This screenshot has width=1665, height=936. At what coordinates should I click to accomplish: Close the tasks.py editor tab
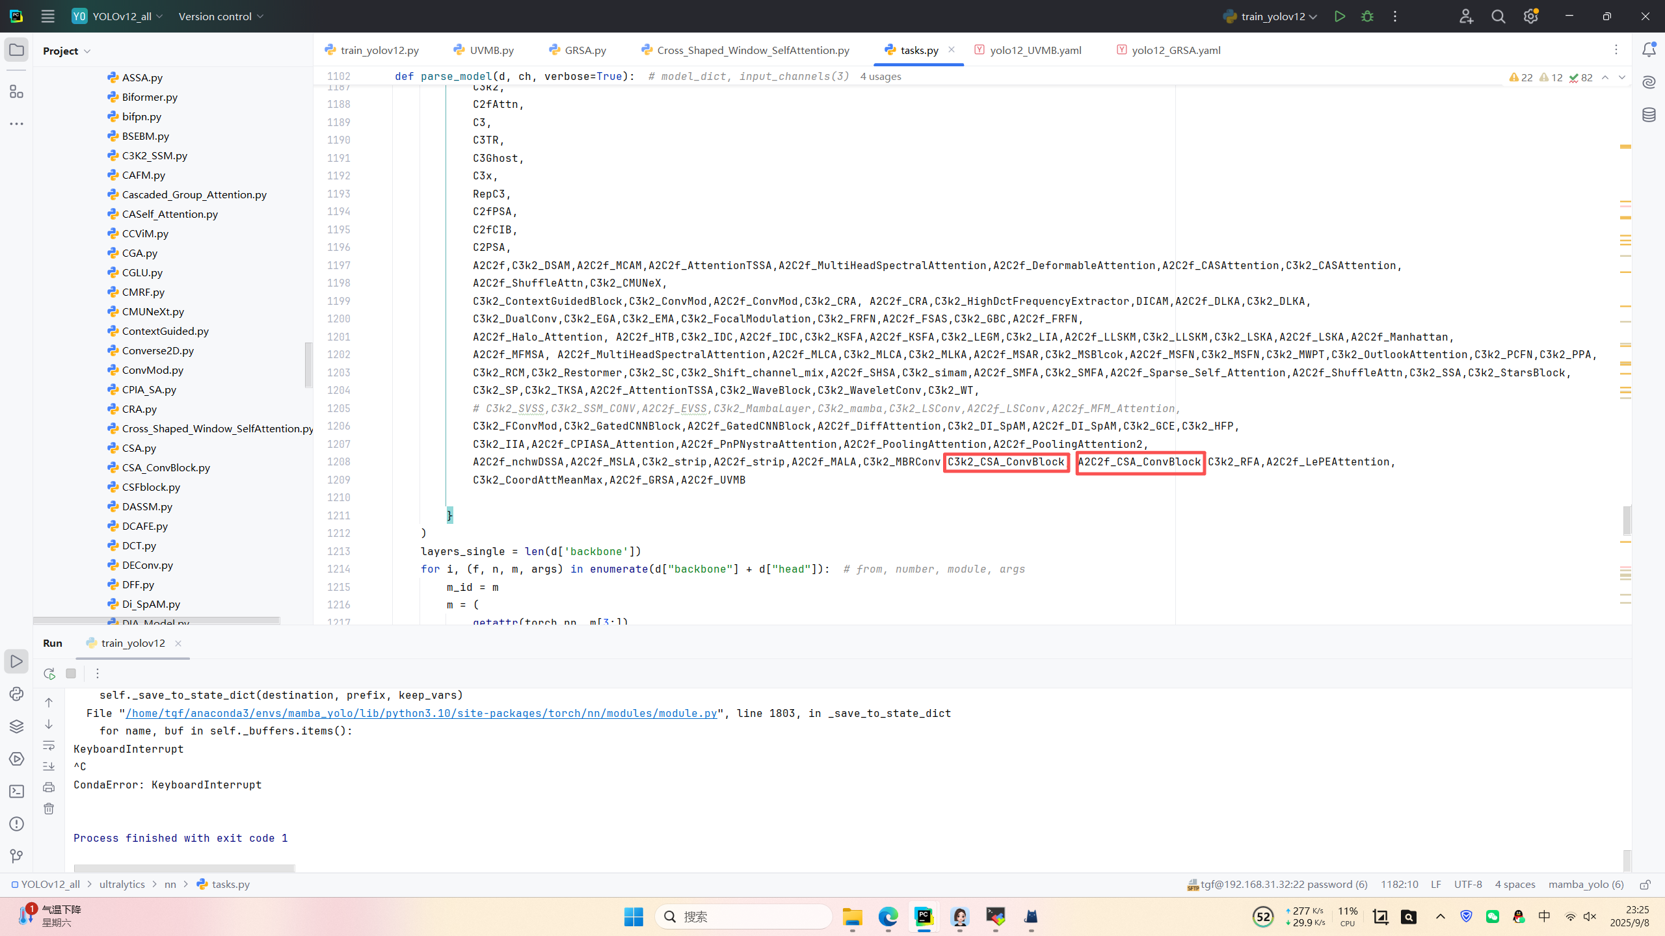pyautogui.click(x=952, y=49)
